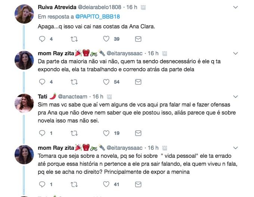Open the Tati tweet options chevron
This screenshot has height=197, width=254.
(x=235, y=97)
